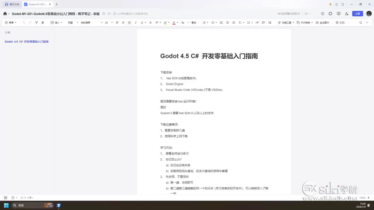Click the 打印 print button
The width and height of the screenshot is (374, 210).
pyautogui.click(x=340, y=22)
